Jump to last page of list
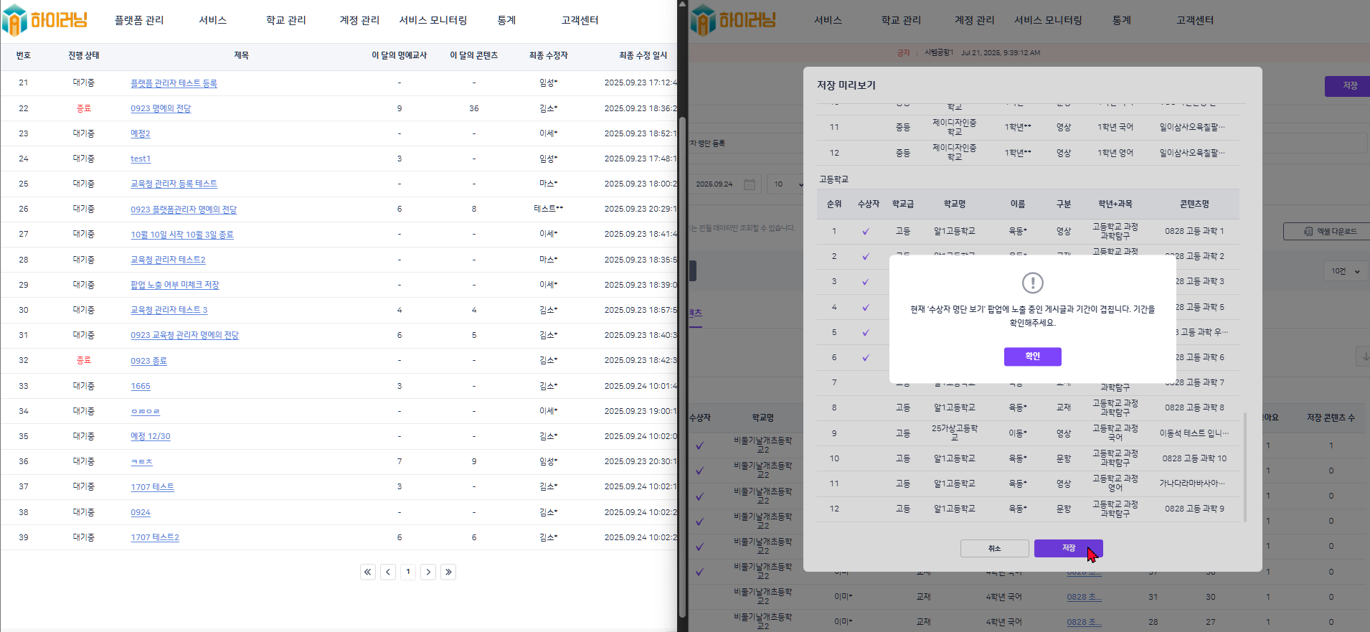The height and width of the screenshot is (632, 1370). pyautogui.click(x=448, y=572)
